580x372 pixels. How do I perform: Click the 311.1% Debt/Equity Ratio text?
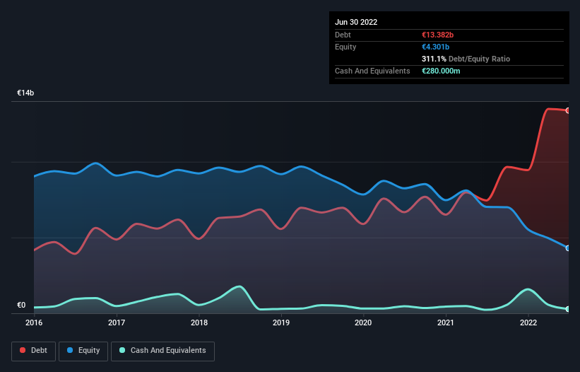[x=466, y=59]
